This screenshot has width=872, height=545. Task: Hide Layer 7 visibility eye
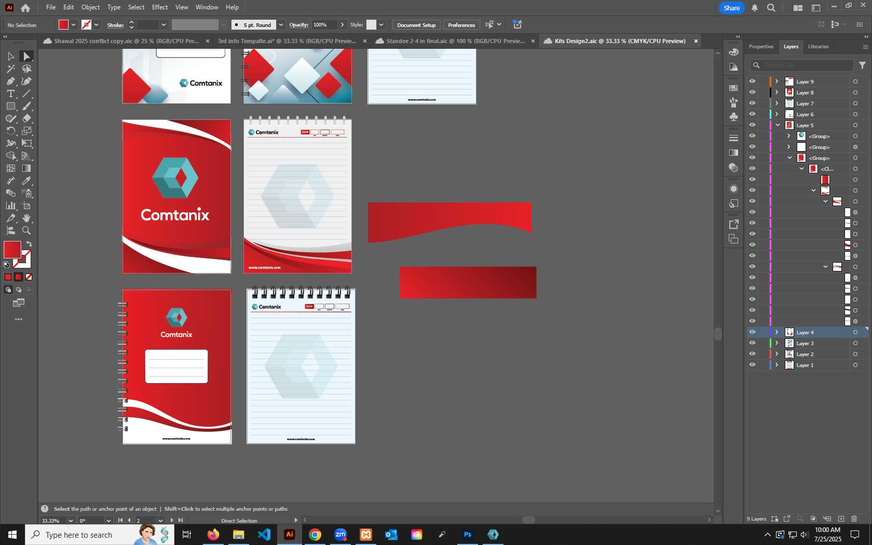click(752, 103)
